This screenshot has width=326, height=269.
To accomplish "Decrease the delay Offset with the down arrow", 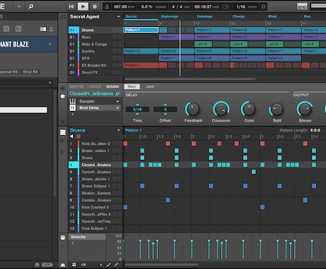I will pyautogui.click(x=165, y=114).
